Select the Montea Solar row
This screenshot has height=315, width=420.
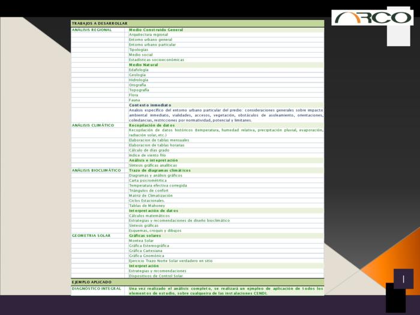click(141, 241)
